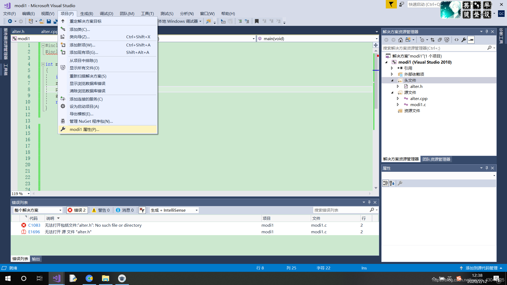Select modi1 属性(P)... menu entry
The image size is (507, 285).
click(x=107, y=129)
